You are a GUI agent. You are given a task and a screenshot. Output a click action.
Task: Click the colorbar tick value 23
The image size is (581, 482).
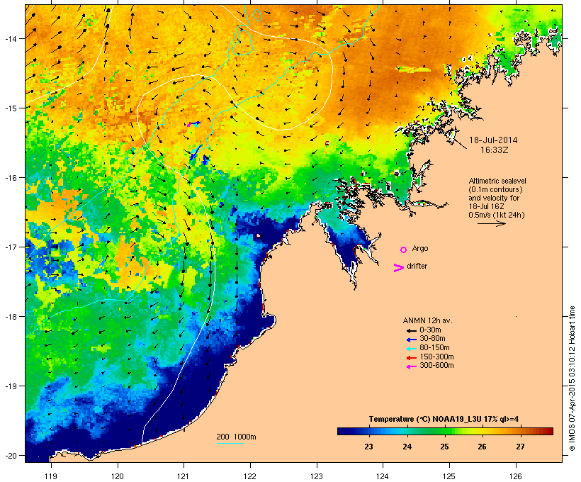(x=368, y=447)
